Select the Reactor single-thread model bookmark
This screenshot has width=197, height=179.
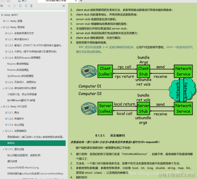coord(18,64)
